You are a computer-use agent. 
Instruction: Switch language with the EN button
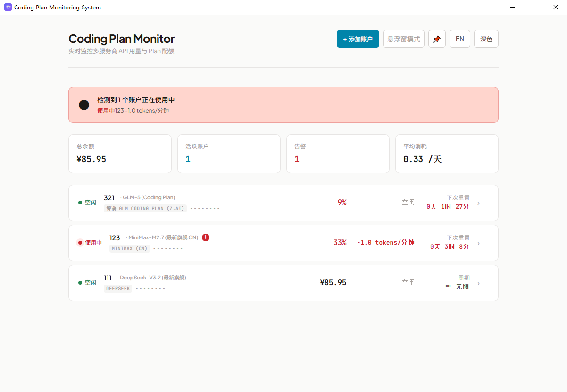pos(460,39)
